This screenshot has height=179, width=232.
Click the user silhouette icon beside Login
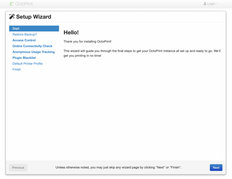tap(205, 4)
